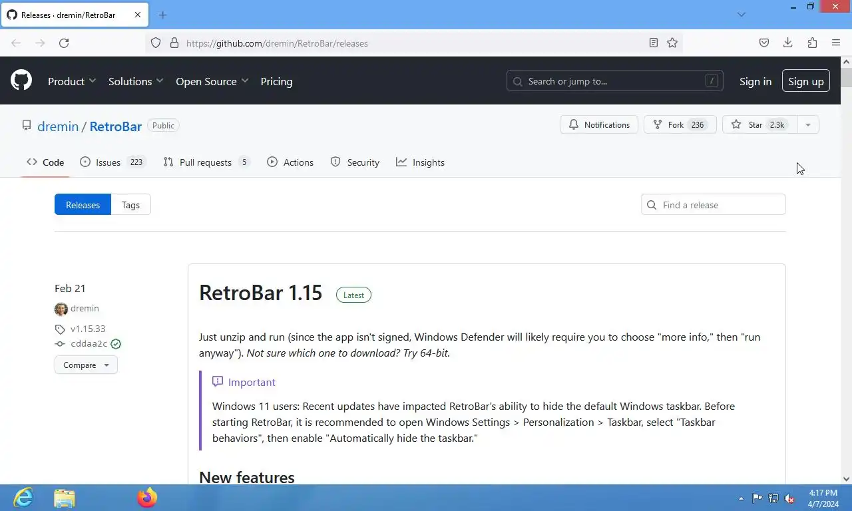
Task: Click the vertical scrollbar up arrow
Action: [x=846, y=62]
